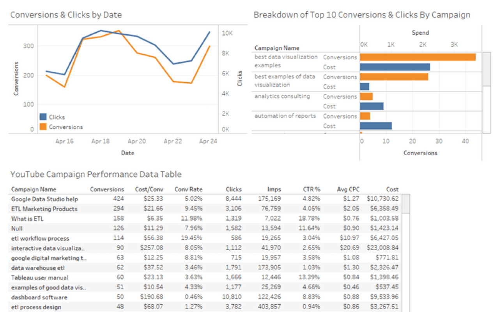Click the Cost/Conv column header
The width and height of the screenshot is (499, 312).
point(150,189)
